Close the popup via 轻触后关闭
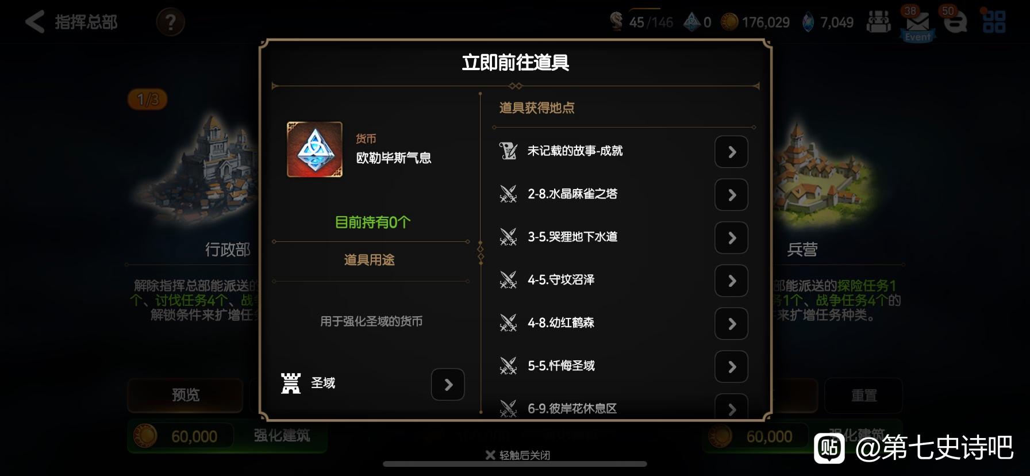This screenshot has height=476, width=1030. pyautogui.click(x=517, y=455)
